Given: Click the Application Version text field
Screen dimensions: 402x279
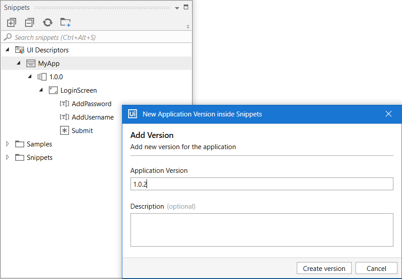Looking at the screenshot, I should [261, 184].
